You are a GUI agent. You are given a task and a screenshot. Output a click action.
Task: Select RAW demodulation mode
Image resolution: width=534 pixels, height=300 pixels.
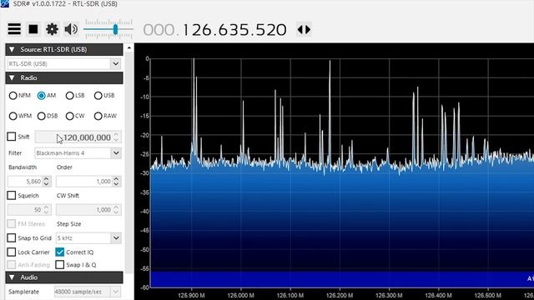(x=98, y=116)
